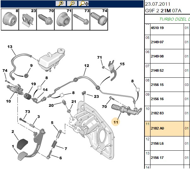Click the TURBO DİZEL heading text

tap(175, 19)
